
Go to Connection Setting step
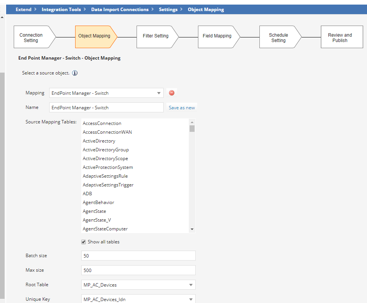click(31, 37)
